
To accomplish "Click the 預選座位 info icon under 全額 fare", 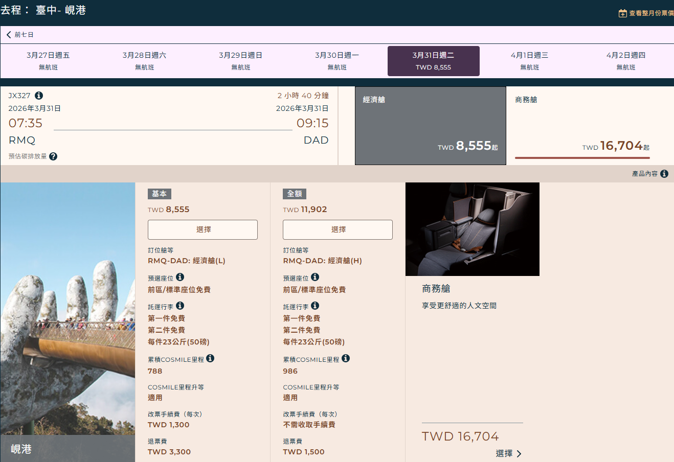I will pyautogui.click(x=314, y=277).
